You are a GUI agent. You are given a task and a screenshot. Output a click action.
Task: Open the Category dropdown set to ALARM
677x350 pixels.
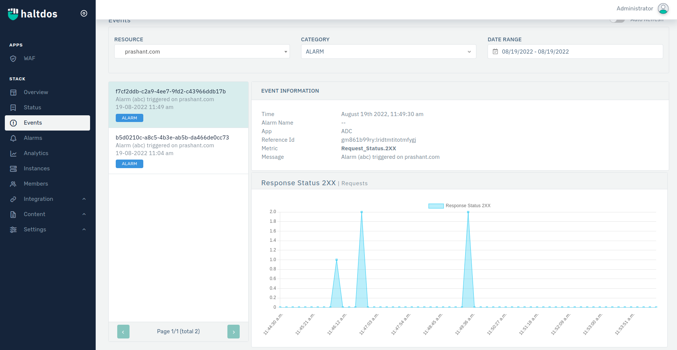(x=389, y=51)
